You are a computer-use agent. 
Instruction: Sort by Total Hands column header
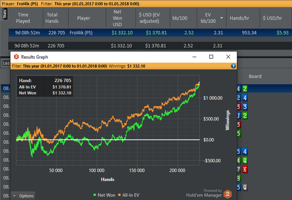(52, 18)
